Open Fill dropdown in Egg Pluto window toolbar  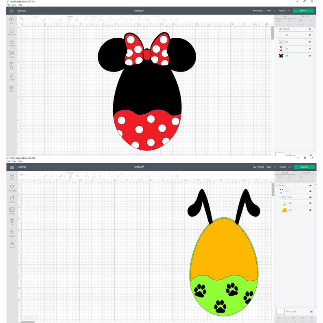point(53,176)
